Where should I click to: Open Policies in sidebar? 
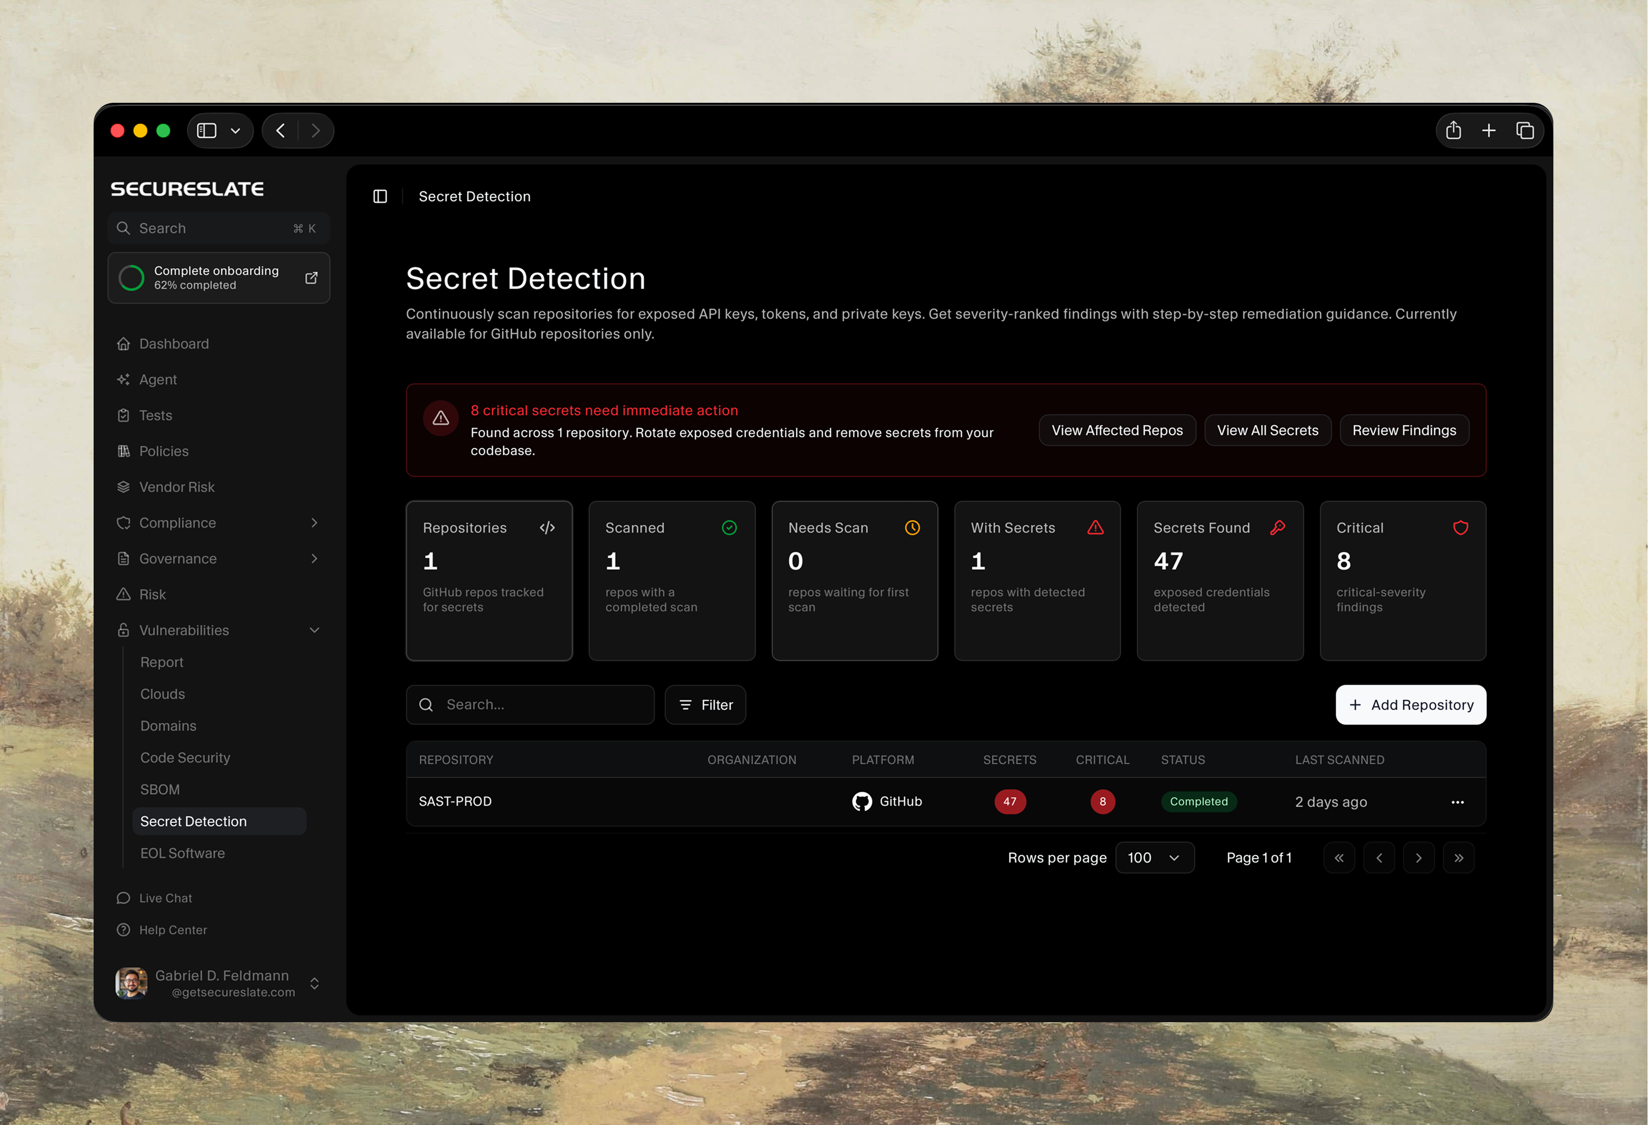164,451
